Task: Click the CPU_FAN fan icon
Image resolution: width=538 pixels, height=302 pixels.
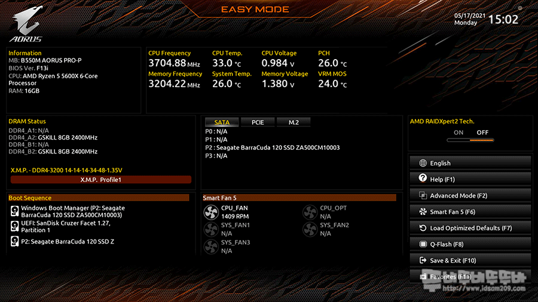Action: pos(211,212)
